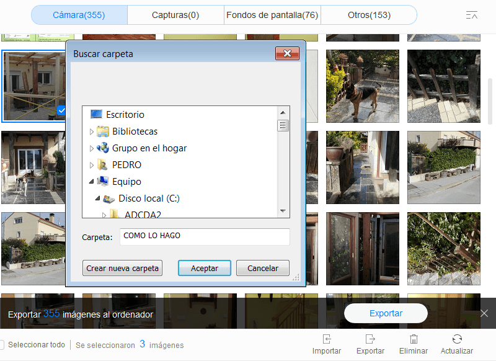Open the Capturas(0) tab
Screen dimensions: 496x361
175,15
